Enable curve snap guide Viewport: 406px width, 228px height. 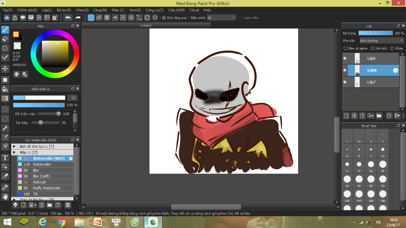coord(139,17)
